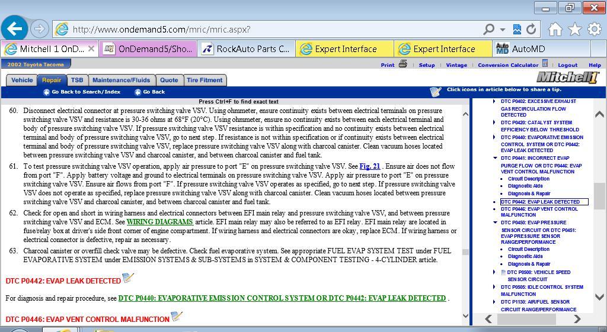The width and height of the screenshot is (607, 332).
Task: Click index panel scroll up arrow
Action: click(599, 114)
